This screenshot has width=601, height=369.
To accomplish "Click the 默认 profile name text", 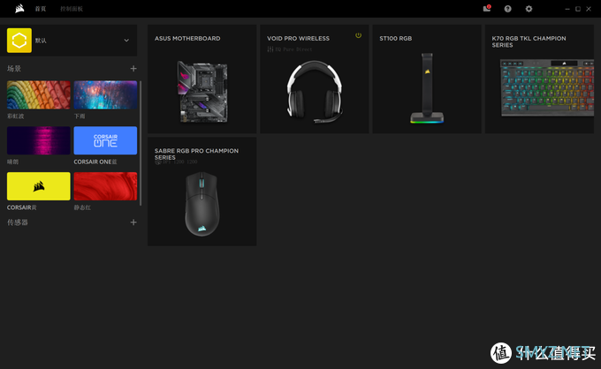I will [x=41, y=41].
